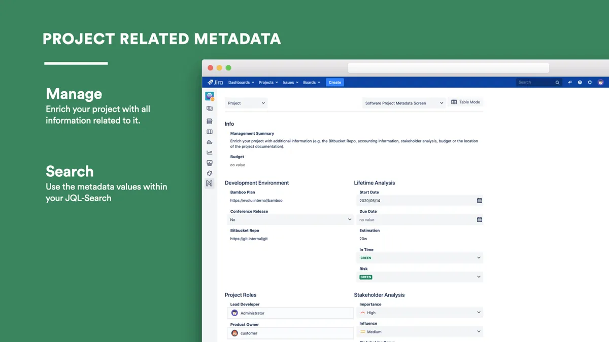This screenshot has height=342, width=609.
Task: Click the Start Date field 2020/05/14
Action: click(420, 201)
